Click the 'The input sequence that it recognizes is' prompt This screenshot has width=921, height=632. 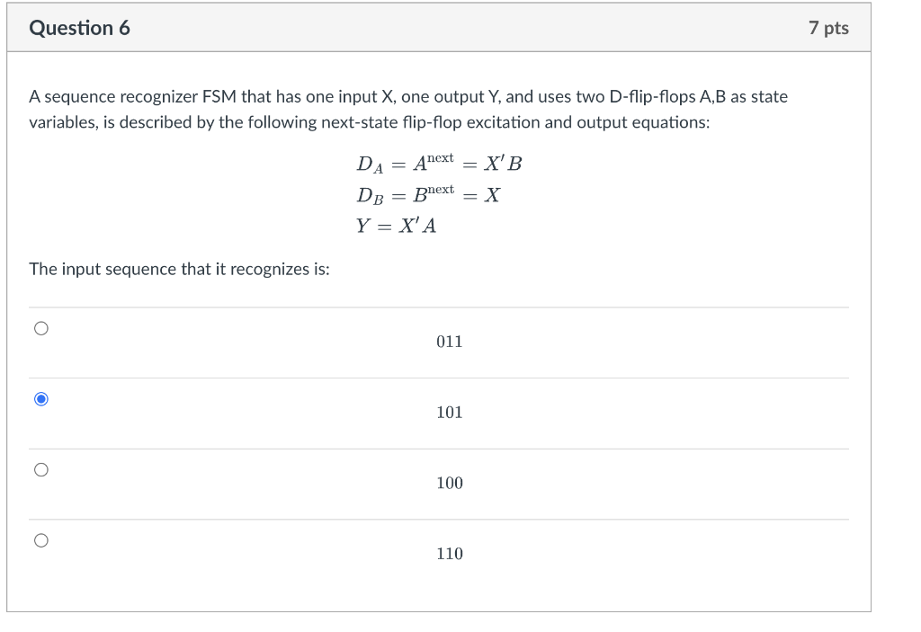click(179, 269)
